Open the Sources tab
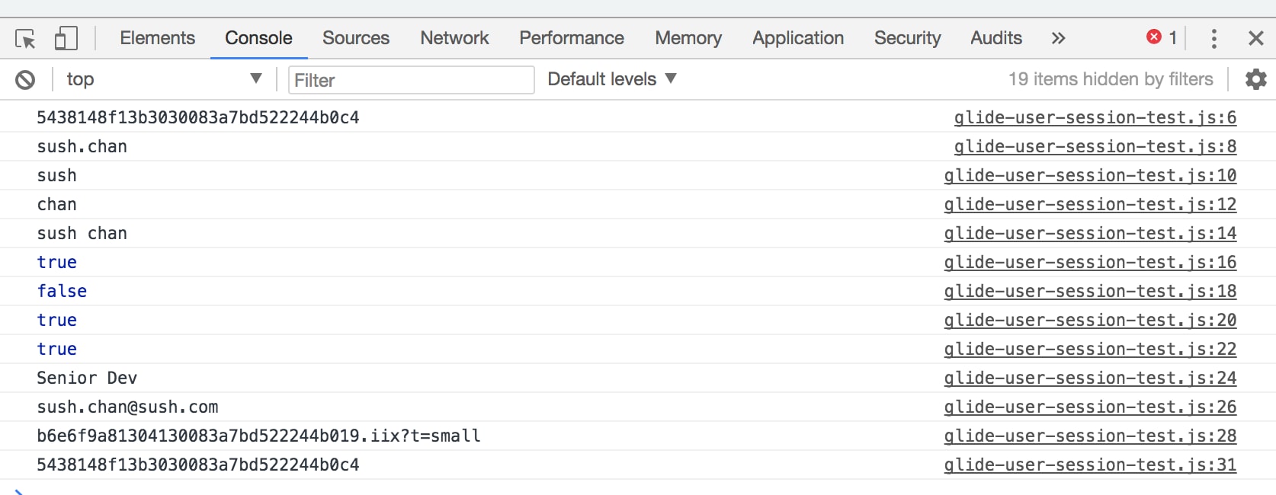Screen dimensions: 1276x495 pos(356,38)
